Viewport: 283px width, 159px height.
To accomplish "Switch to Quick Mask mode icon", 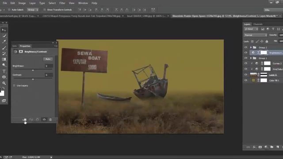I will tap(4, 101).
